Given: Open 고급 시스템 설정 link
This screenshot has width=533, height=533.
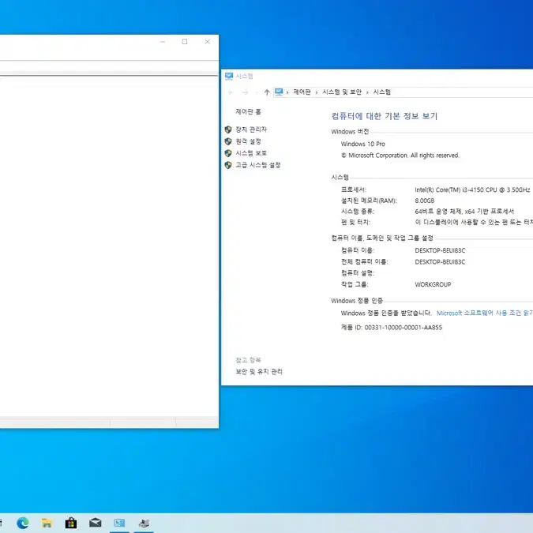Looking at the screenshot, I should [258, 165].
